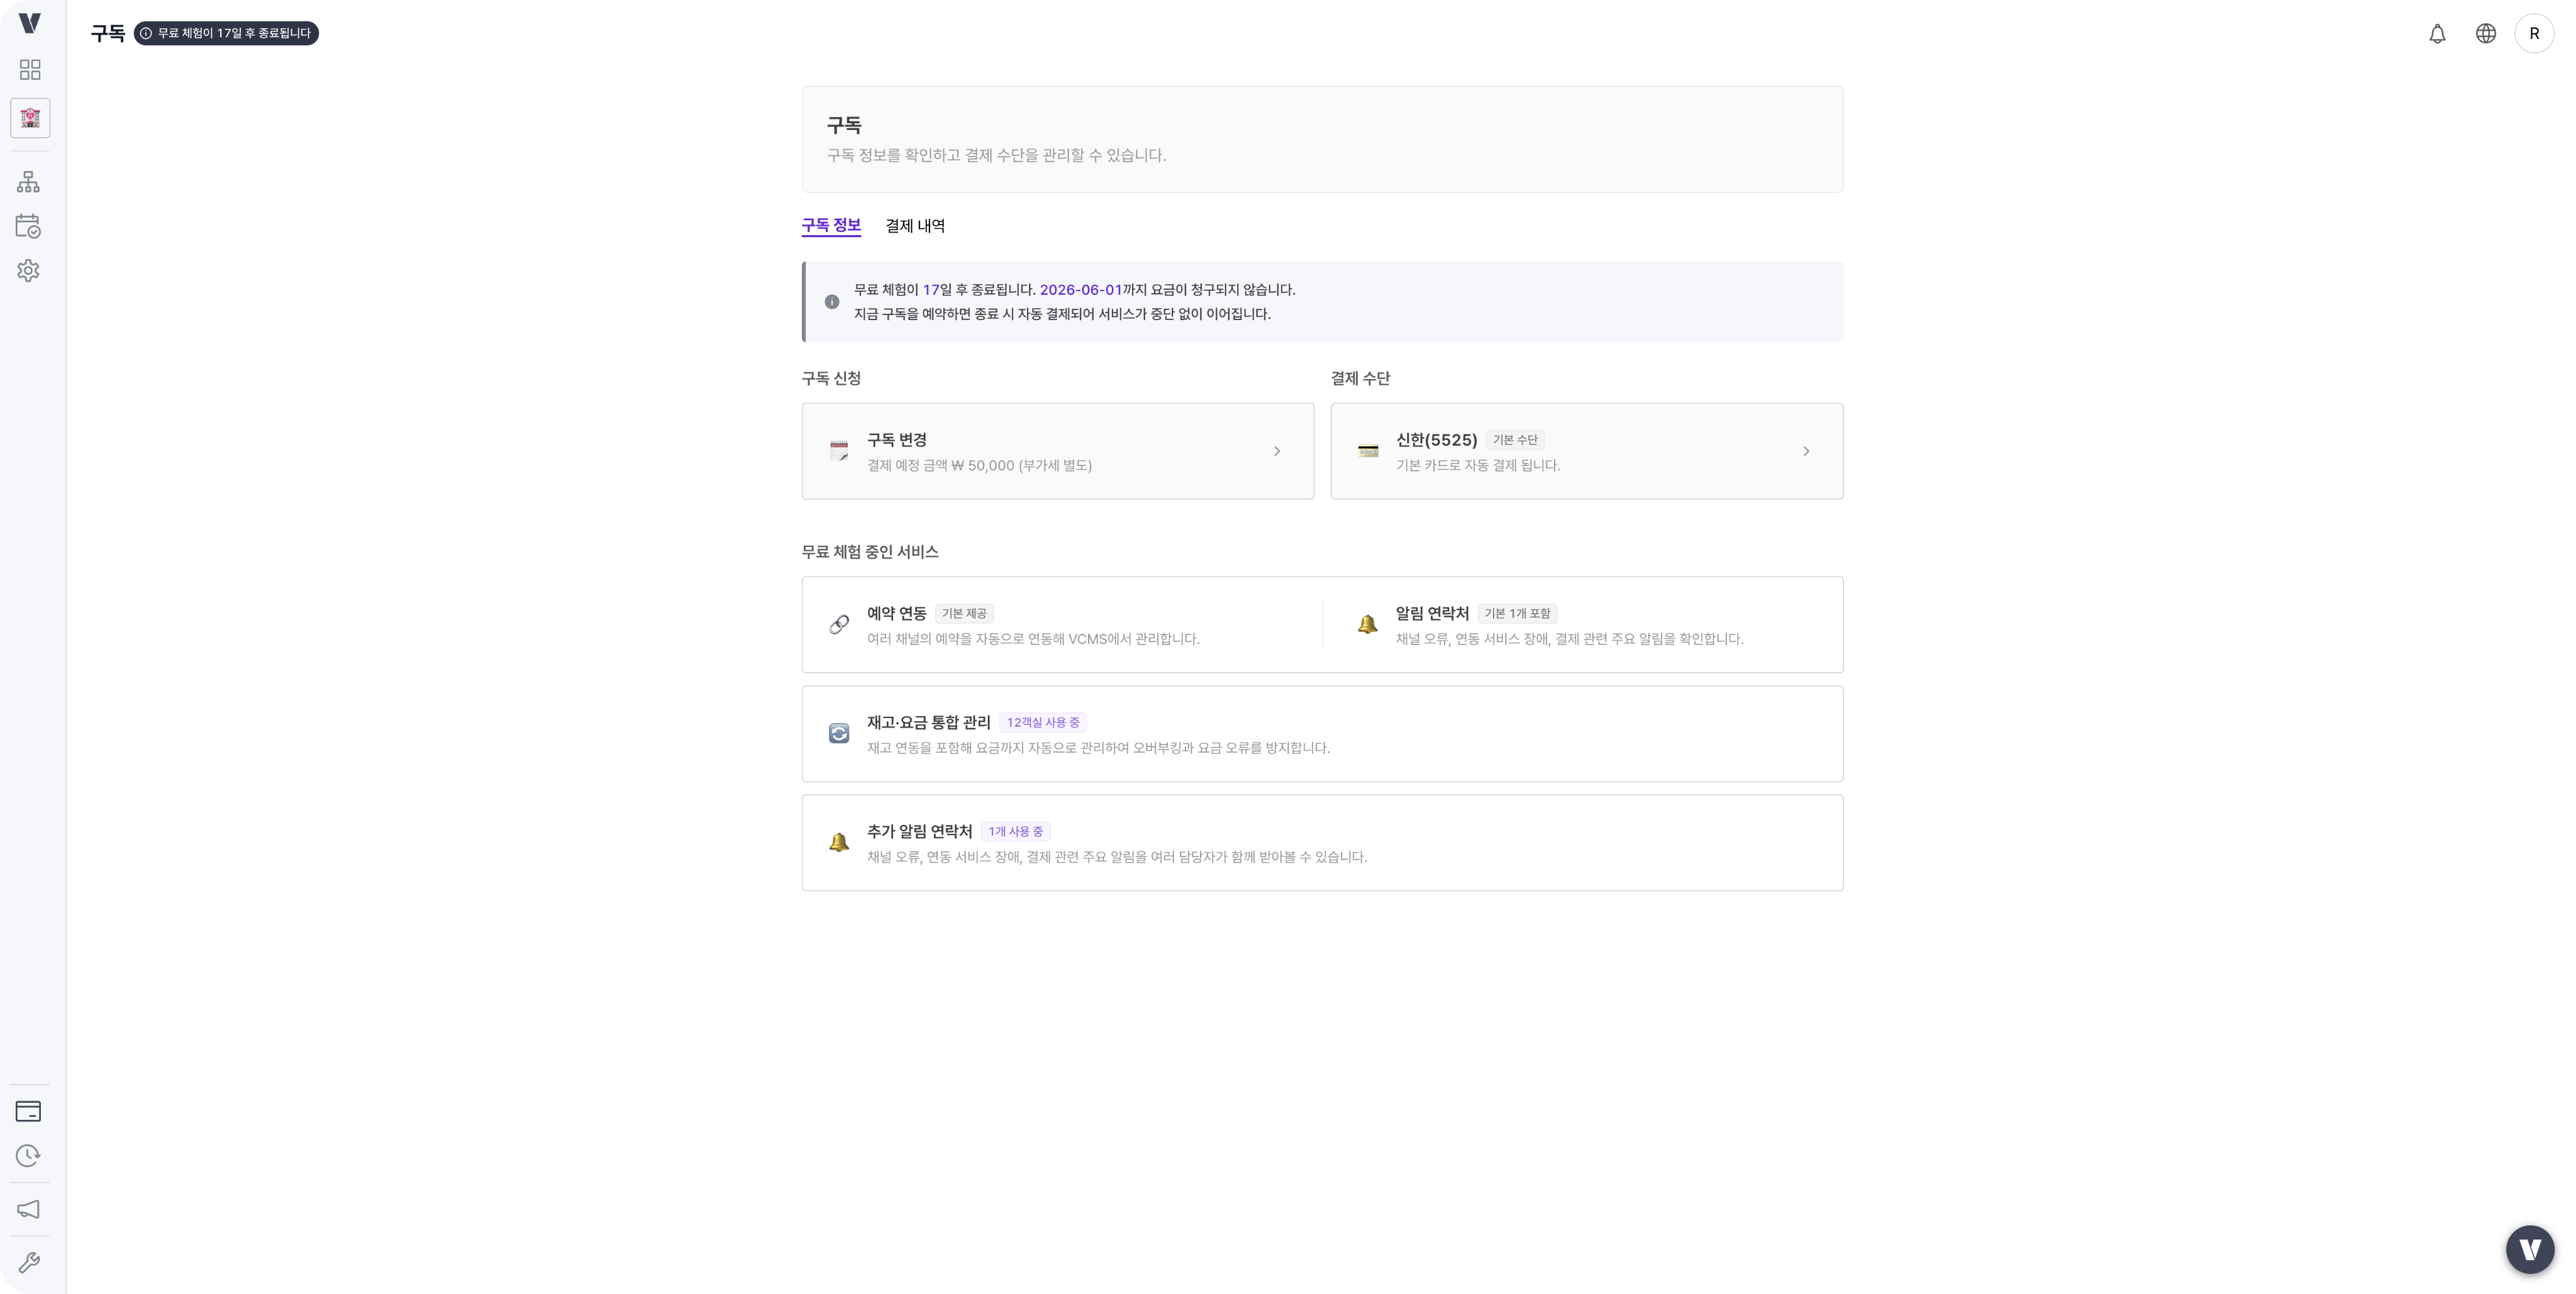
Task: Open language globe icon
Action: 2486,33
